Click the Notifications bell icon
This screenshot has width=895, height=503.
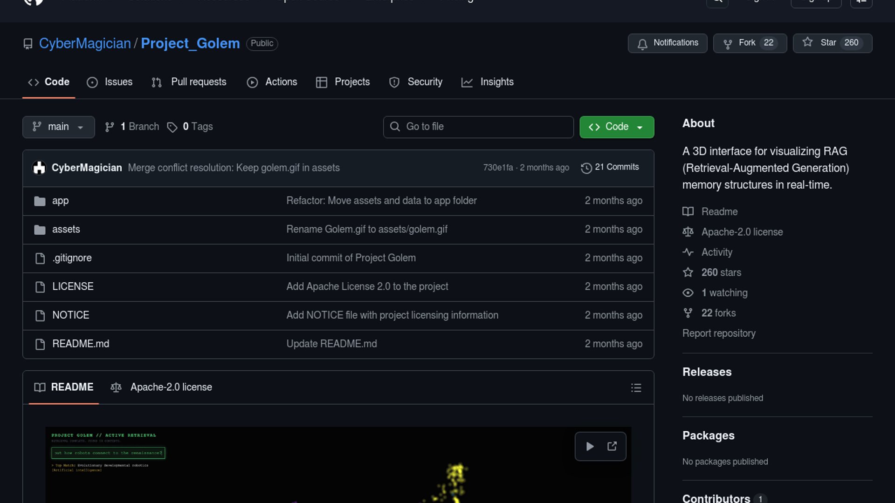[x=642, y=44]
